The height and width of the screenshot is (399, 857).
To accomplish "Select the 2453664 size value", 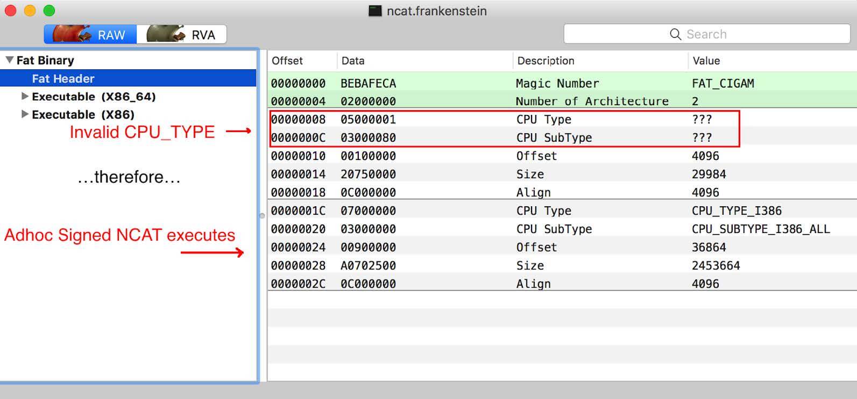I will click(x=716, y=265).
